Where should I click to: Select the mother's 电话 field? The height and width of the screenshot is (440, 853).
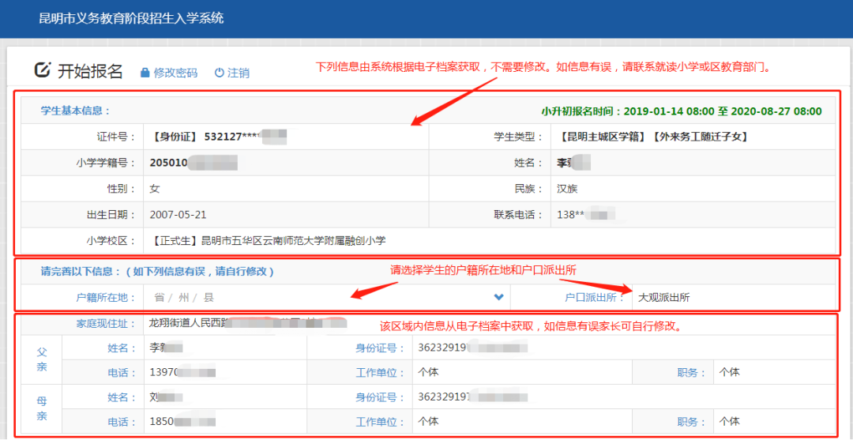225,422
